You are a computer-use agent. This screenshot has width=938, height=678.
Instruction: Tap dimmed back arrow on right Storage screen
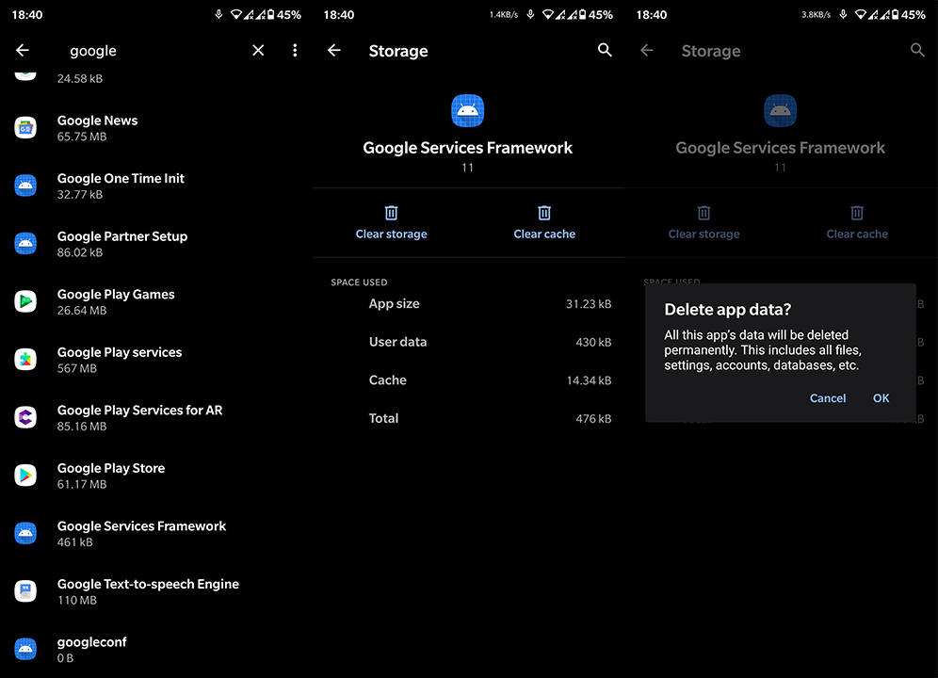click(647, 50)
